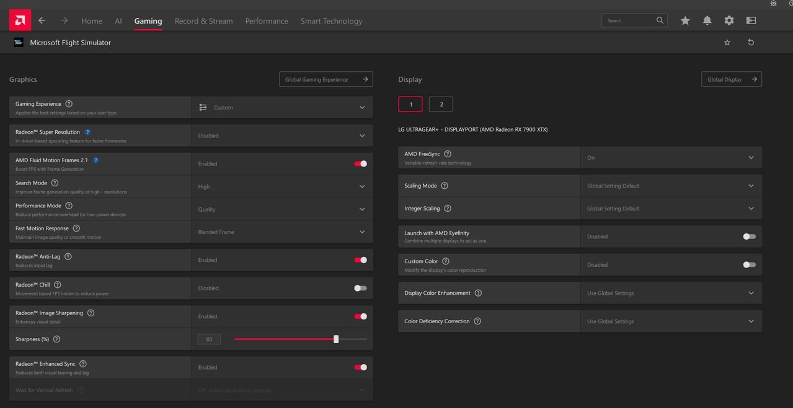
Task: Click the AMD logo icon
Action: click(20, 20)
